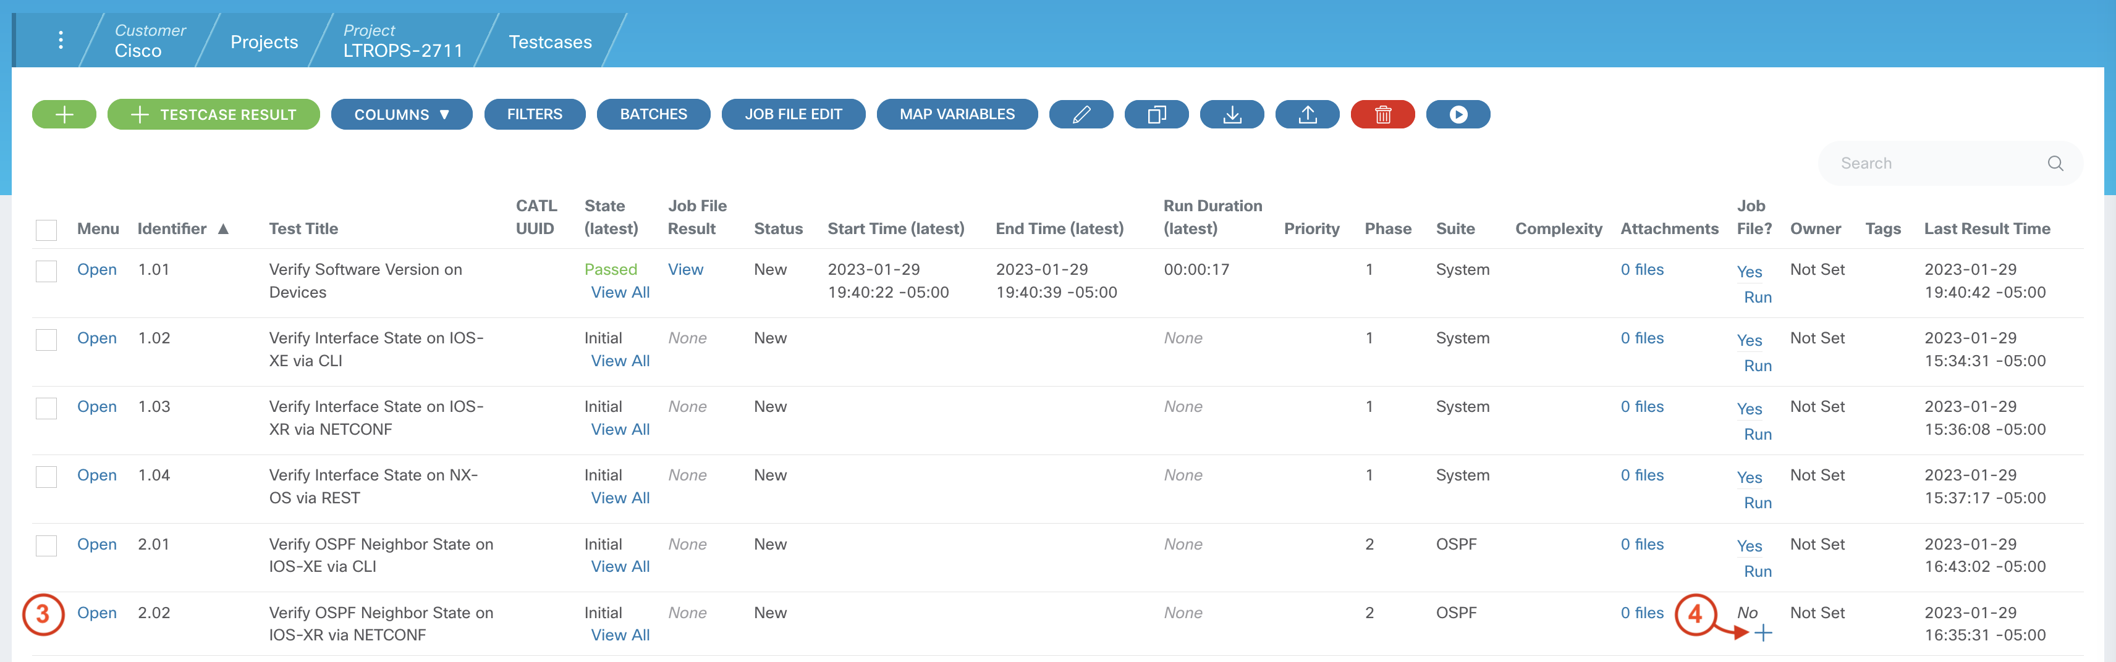Screen dimensions: 2116x662
Task: Open the BATCHES button
Action: (653, 115)
